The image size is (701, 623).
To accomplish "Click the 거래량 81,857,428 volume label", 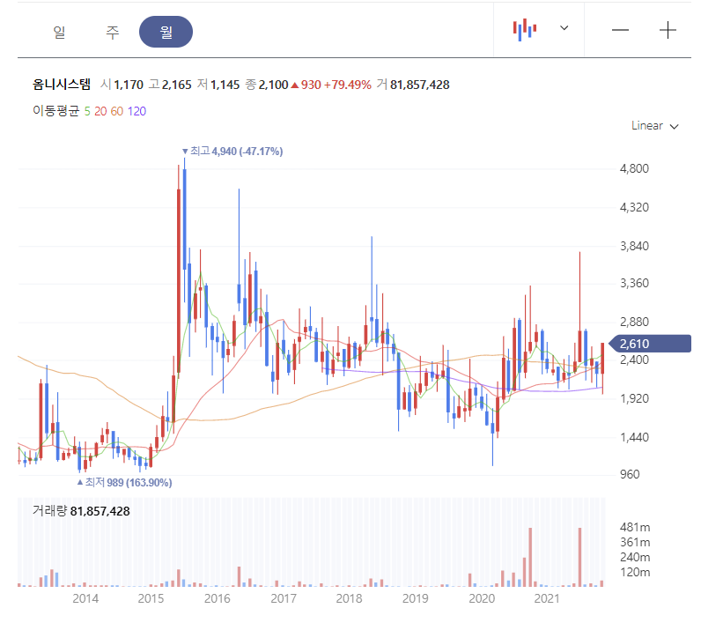I will [81, 511].
